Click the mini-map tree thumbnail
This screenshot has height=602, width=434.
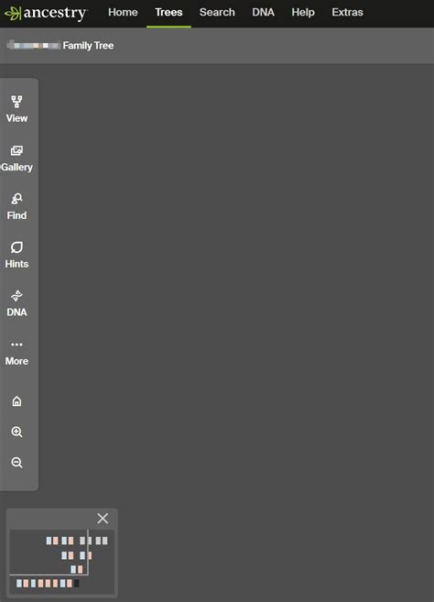[x=61, y=562]
